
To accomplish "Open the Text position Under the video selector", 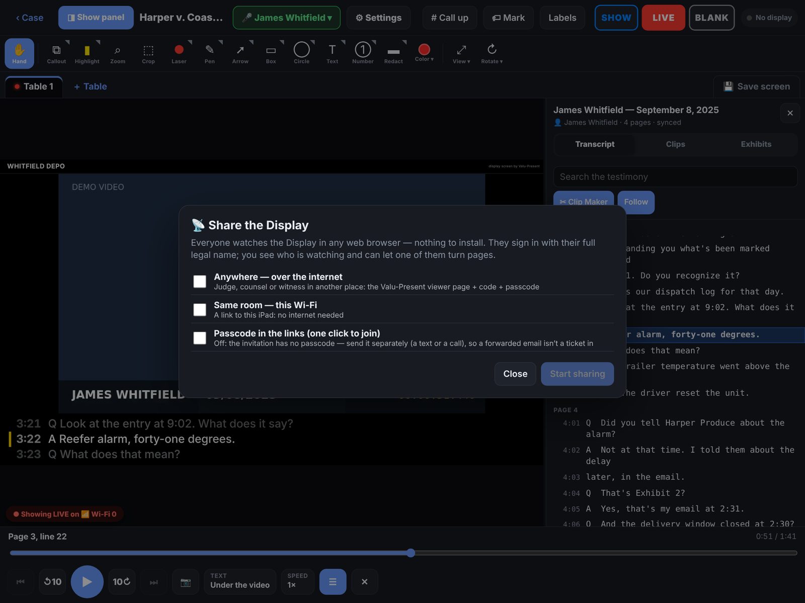I will (240, 582).
